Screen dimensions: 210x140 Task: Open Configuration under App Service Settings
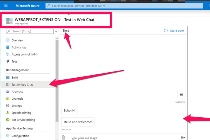pos(20,136)
